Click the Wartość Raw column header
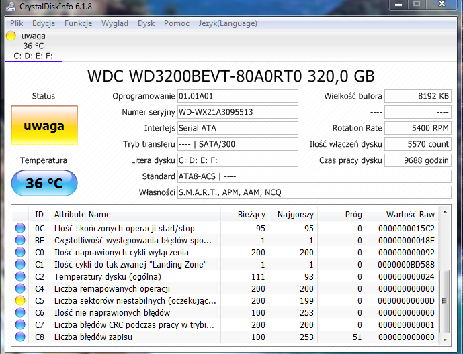This screenshot has width=463, height=354. coord(402,215)
